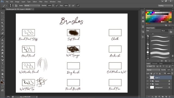Hide the Names group eye icon
This screenshot has width=174, height=98.
147,81
